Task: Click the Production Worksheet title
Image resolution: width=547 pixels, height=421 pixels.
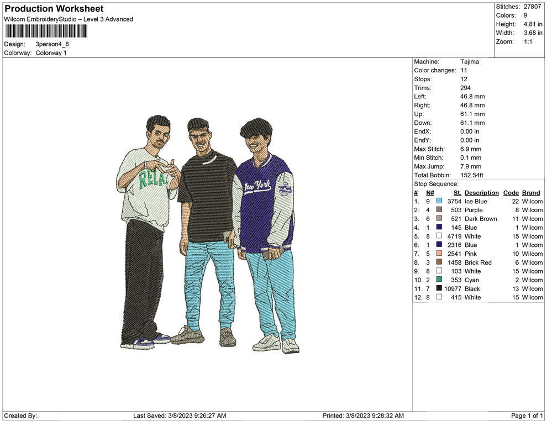Action: [54, 9]
